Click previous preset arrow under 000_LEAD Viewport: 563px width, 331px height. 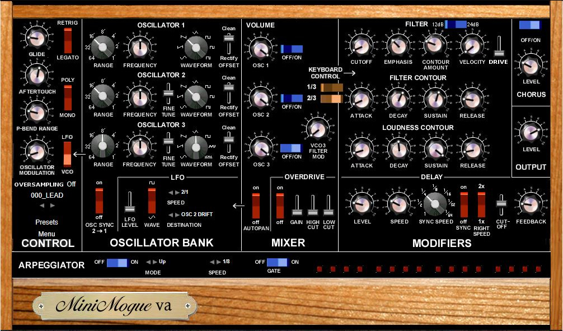click(42, 206)
